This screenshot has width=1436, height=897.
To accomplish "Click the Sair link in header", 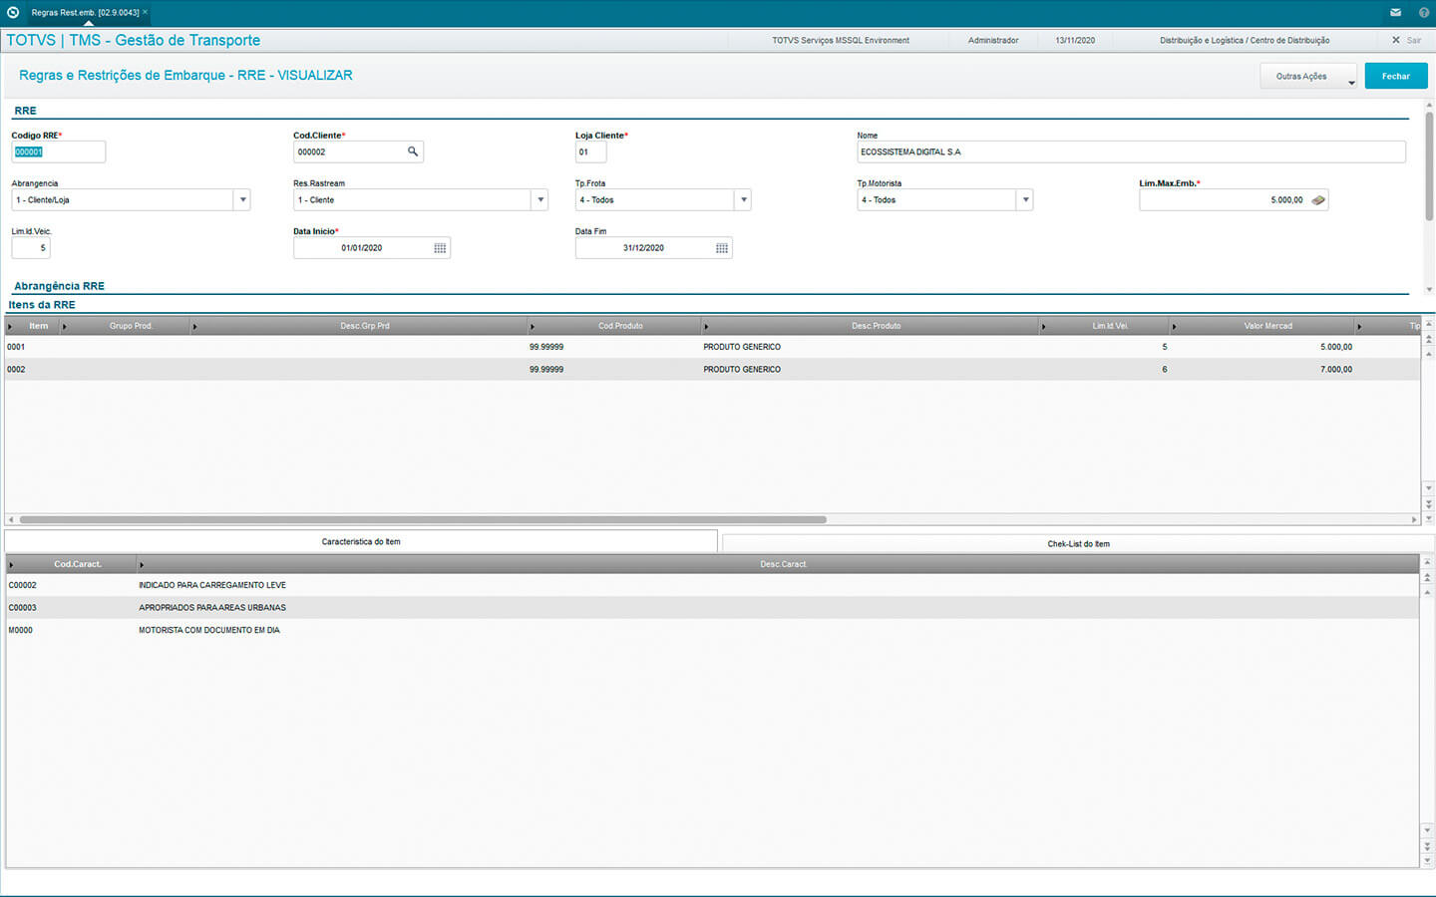I will pos(1413,41).
